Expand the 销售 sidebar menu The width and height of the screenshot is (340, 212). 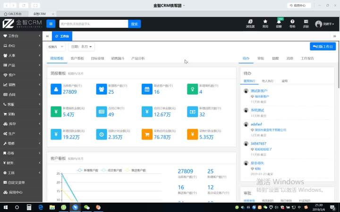click(21, 85)
